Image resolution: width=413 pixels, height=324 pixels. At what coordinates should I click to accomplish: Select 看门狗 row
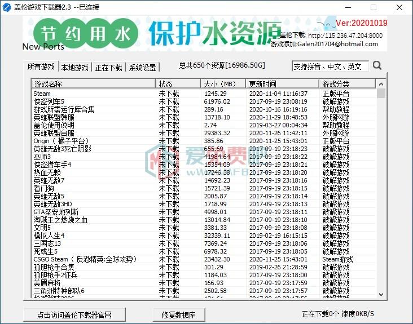click(204, 188)
